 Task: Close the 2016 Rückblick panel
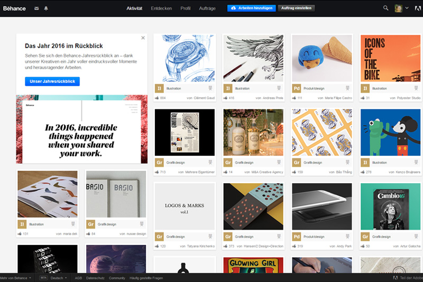click(x=143, y=38)
